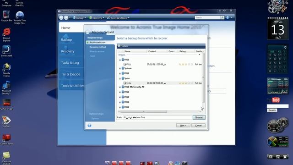This screenshot has height=165, width=293.
Task: Open the Recycle Bin desktop icon
Action: click(x=6, y=16)
